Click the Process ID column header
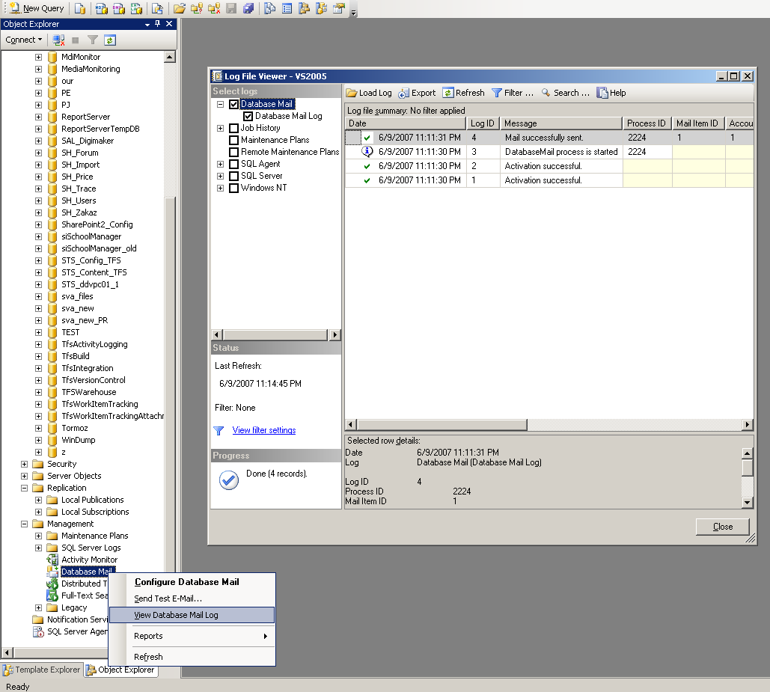 click(x=647, y=123)
